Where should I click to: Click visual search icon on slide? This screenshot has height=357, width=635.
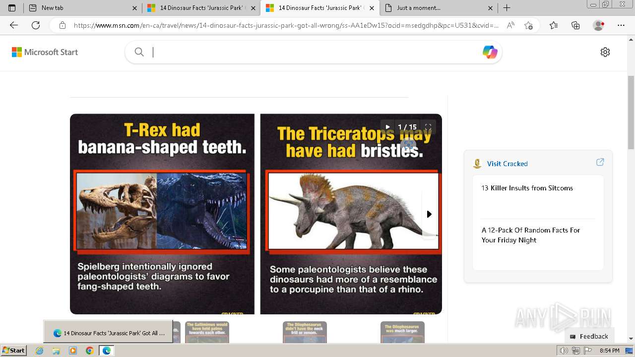click(408, 145)
